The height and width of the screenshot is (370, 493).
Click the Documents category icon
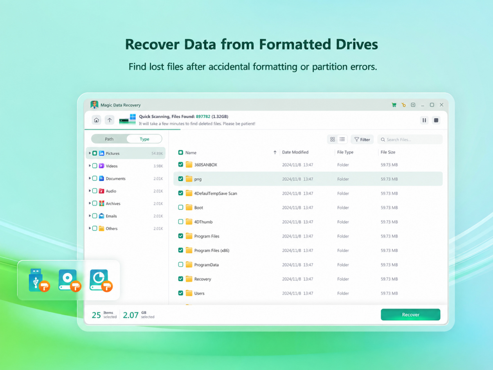(101, 178)
